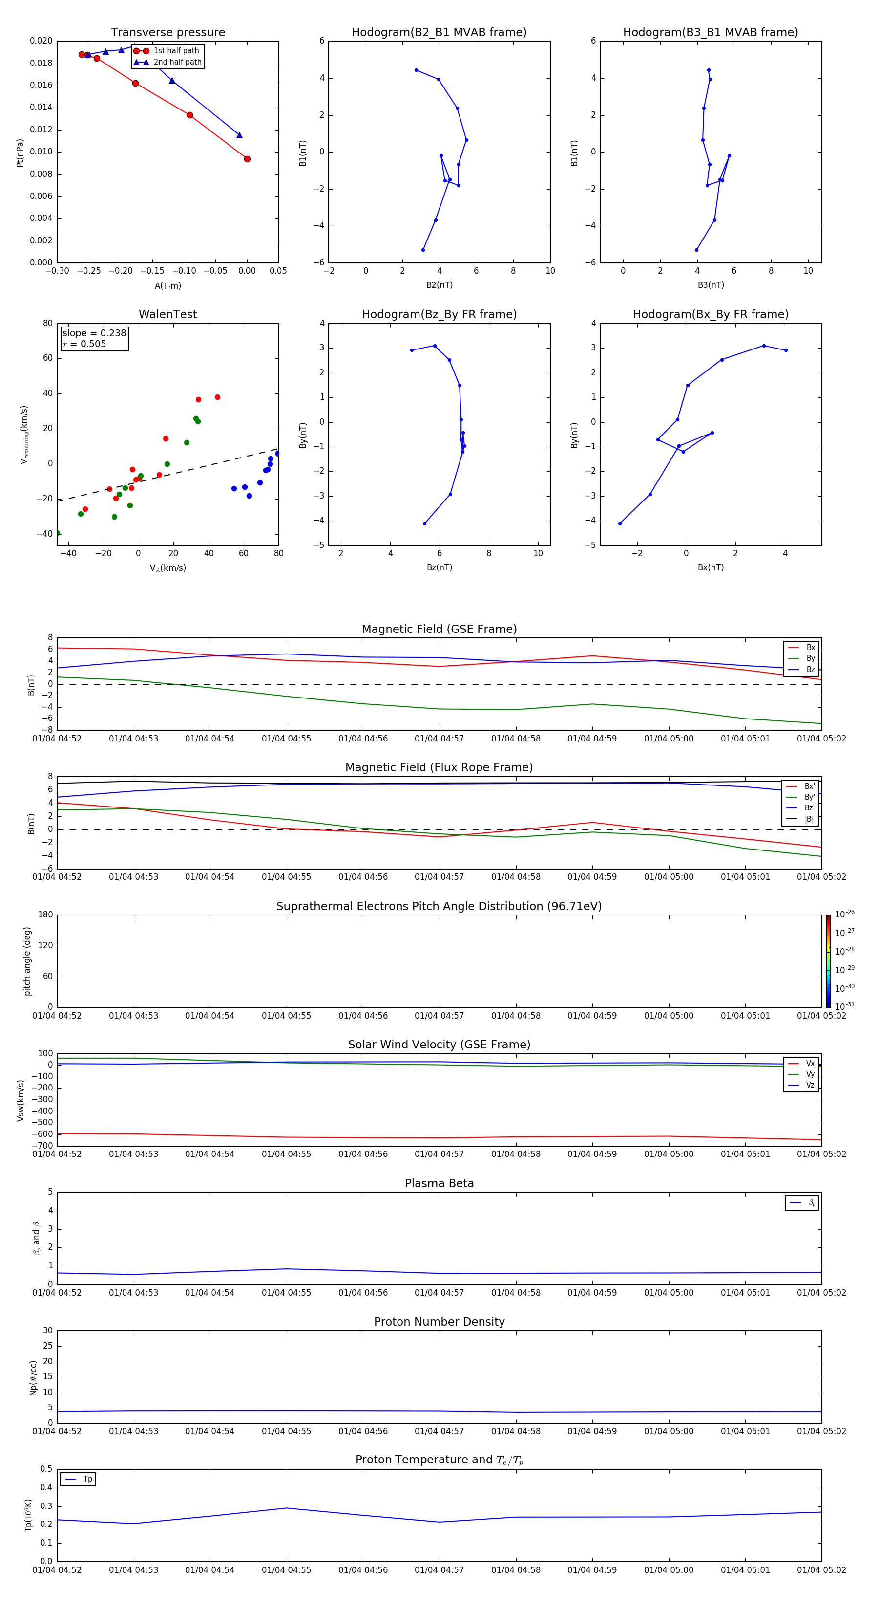The image size is (879, 1613).
Task: Click the 01/04 05:00 tick under Proton Number Density
Action: (x=669, y=1431)
